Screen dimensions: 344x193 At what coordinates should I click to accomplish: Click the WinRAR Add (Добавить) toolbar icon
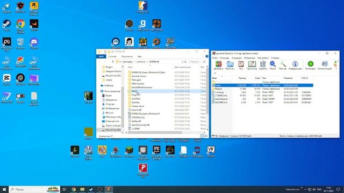218,65
